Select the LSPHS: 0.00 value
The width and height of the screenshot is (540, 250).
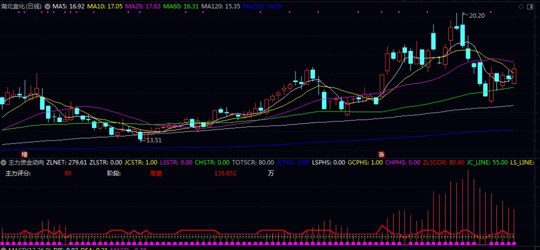click(328, 162)
